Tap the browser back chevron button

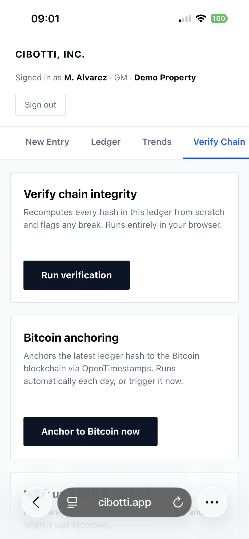(x=36, y=502)
